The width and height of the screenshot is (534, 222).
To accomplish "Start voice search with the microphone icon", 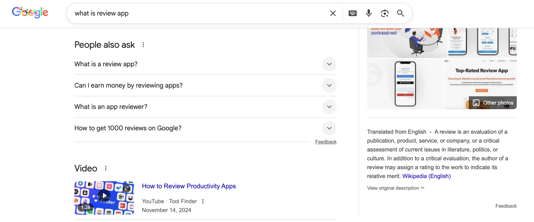I will coord(369,13).
